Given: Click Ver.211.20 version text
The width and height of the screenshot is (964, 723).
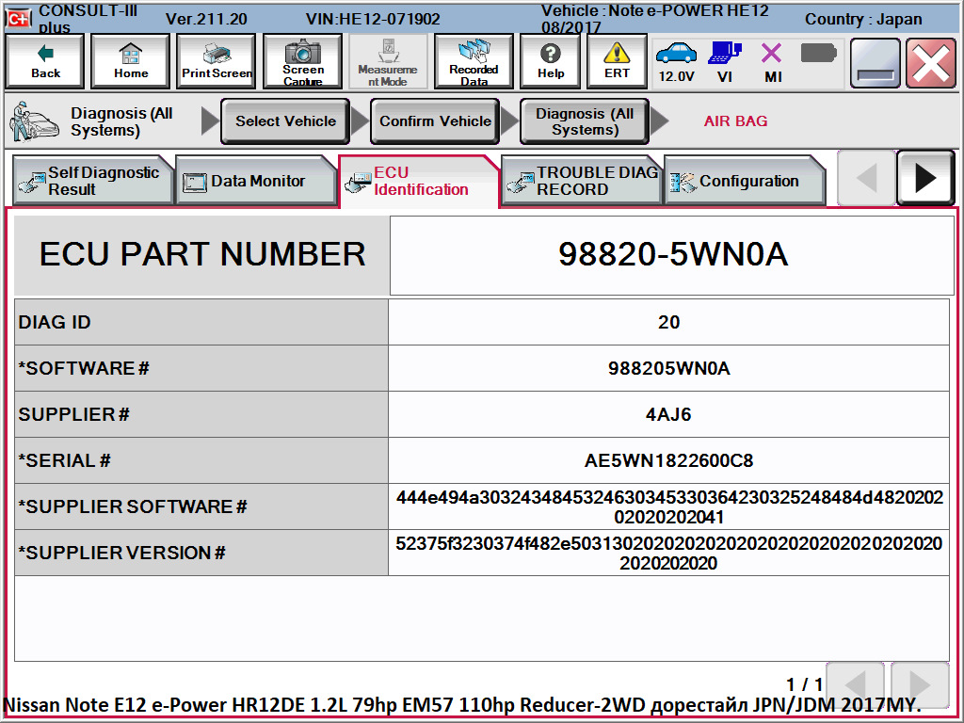Looking at the screenshot, I should point(206,19).
